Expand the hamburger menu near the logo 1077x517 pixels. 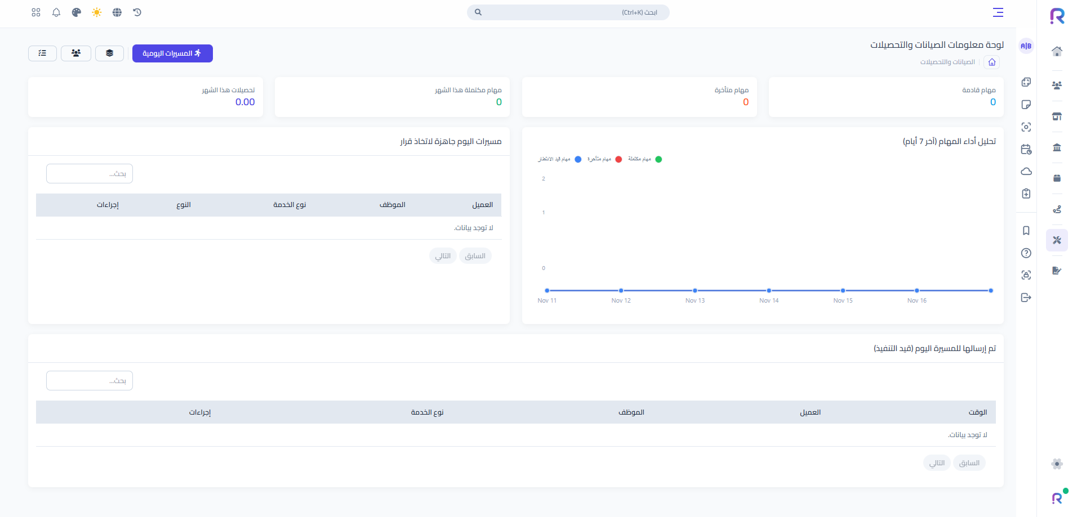[x=998, y=12]
